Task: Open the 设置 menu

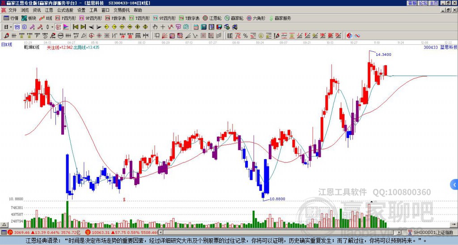Action: click(81, 10)
